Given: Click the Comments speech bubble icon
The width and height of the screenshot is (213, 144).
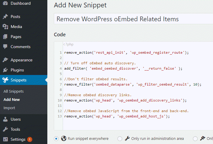Looking at the screenshot, I should (5, 47).
